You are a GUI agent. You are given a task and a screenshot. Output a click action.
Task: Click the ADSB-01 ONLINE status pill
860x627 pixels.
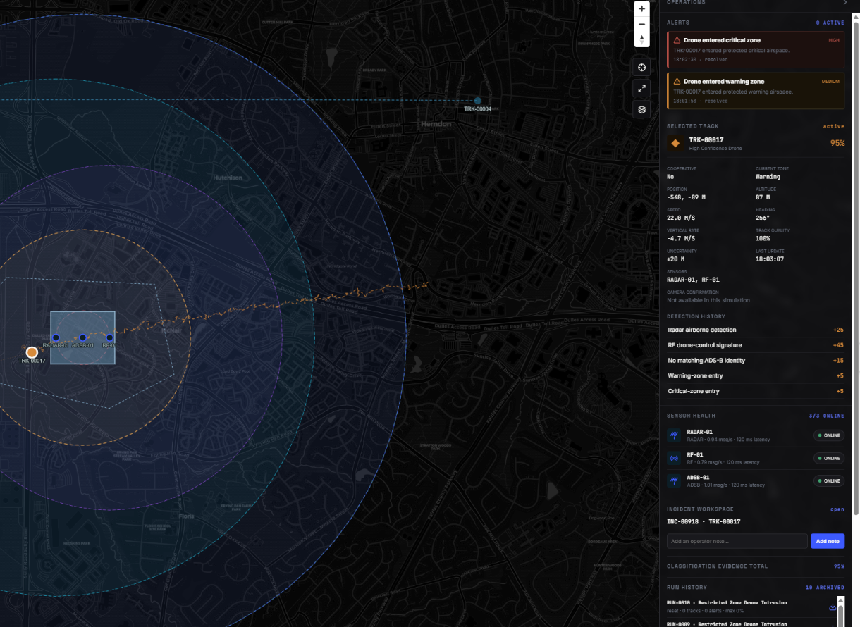click(829, 480)
